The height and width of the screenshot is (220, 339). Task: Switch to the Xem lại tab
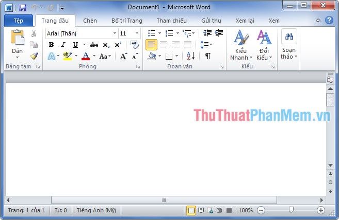tap(245, 21)
